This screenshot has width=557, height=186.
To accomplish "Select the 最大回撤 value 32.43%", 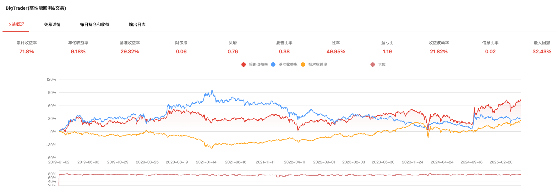I will coord(542,52).
